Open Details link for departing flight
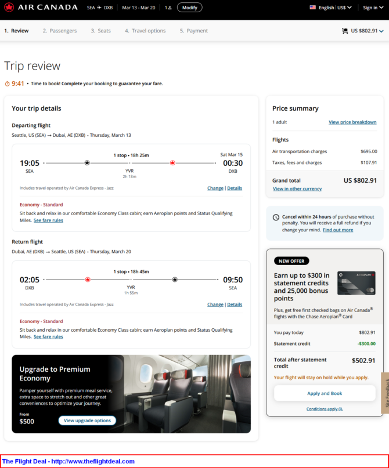Viewport: 389px width, 468px height. pyautogui.click(x=235, y=188)
